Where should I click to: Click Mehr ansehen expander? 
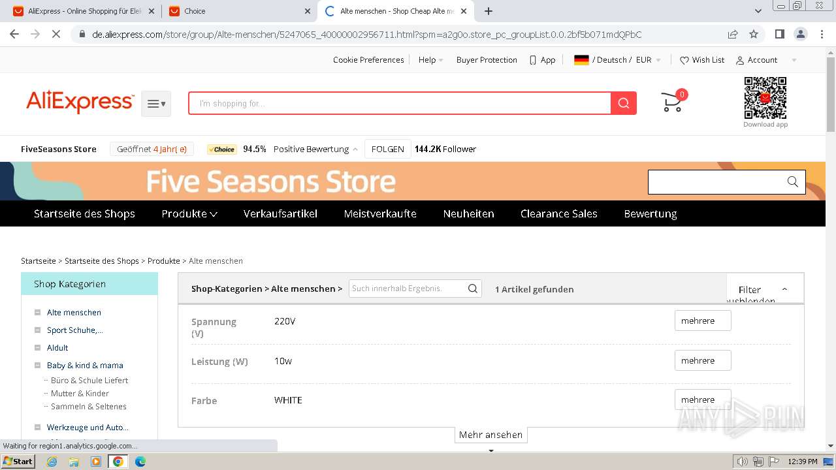click(490, 435)
